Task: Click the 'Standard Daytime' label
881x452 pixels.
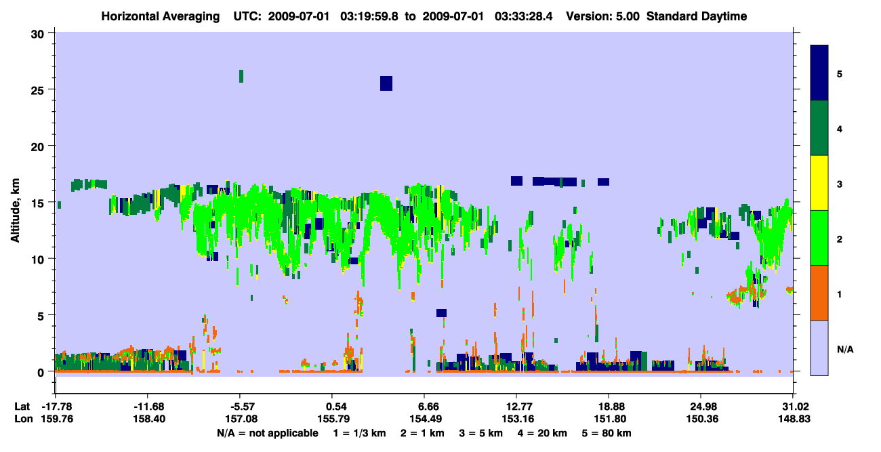Action: point(697,16)
